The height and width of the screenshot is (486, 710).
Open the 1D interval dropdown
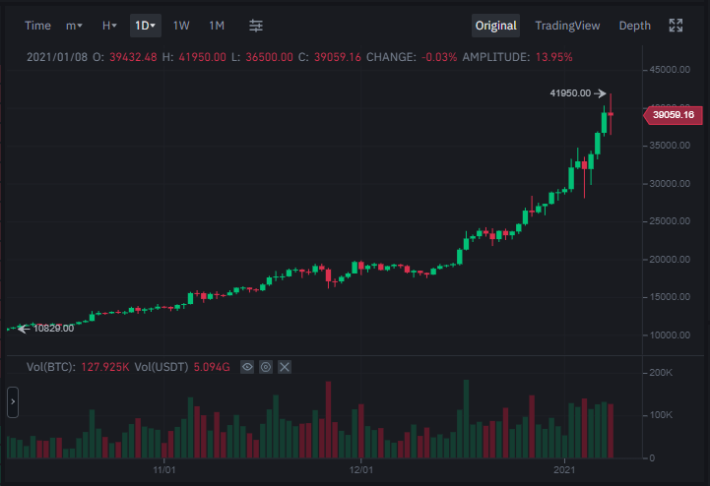point(146,26)
